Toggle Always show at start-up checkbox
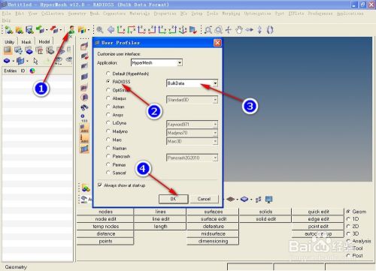 point(100,185)
